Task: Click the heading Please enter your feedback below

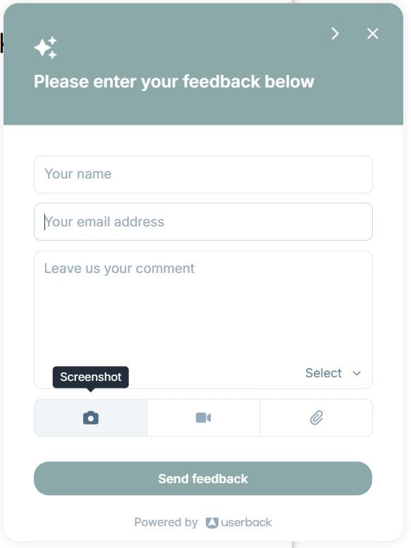Action: point(174,82)
